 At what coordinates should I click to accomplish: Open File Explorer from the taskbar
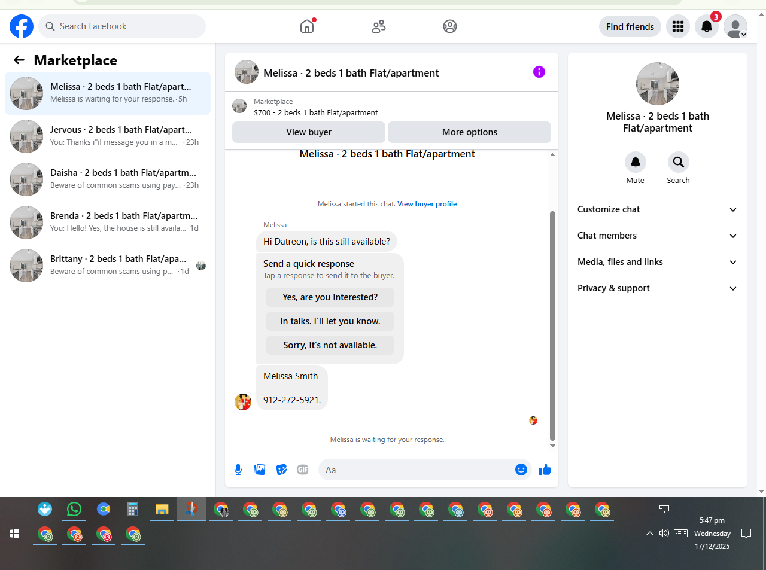(x=162, y=509)
